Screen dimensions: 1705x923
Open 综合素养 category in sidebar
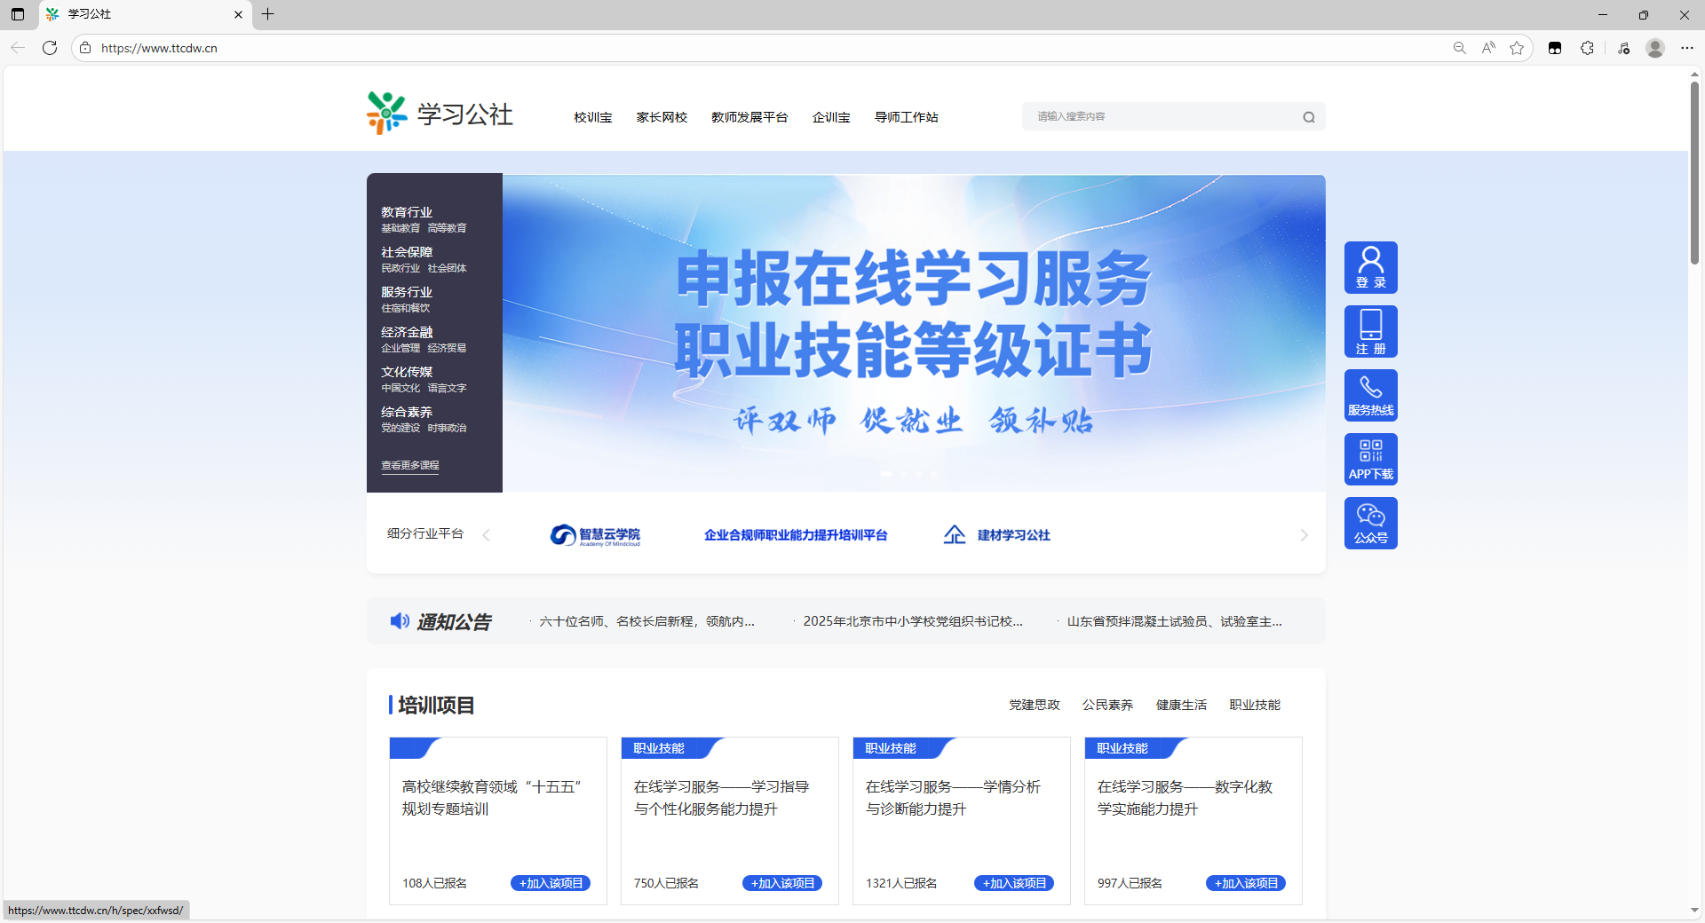(x=407, y=412)
